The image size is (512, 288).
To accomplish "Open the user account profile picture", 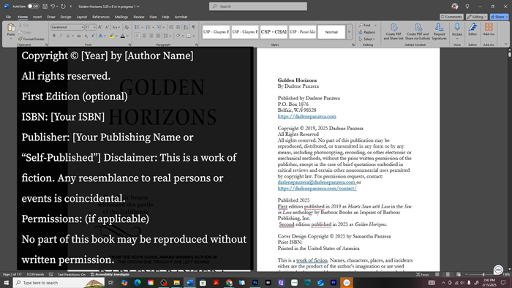I will 455,6.
